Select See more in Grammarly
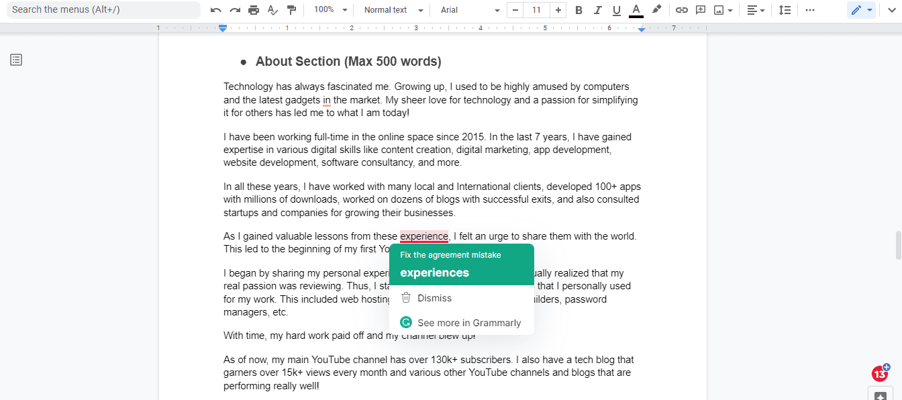This screenshot has width=902, height=400. tap(468, 323)
